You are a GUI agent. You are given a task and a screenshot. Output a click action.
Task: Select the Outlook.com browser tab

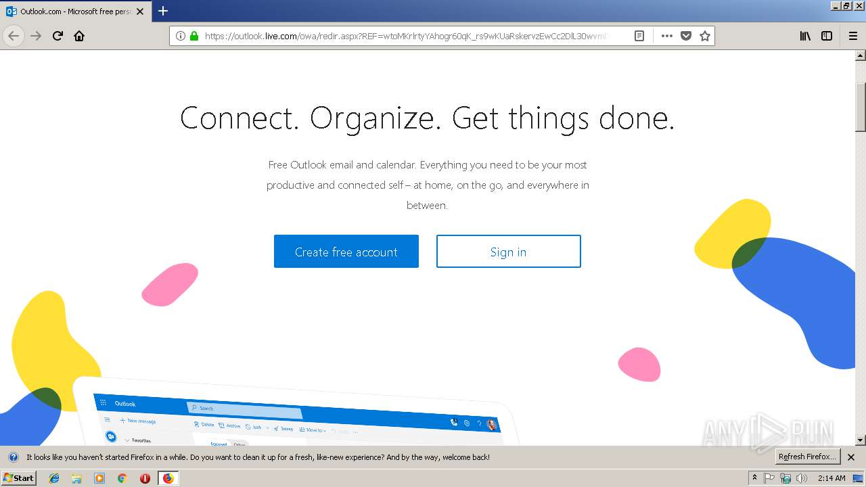tap(75, 11)
